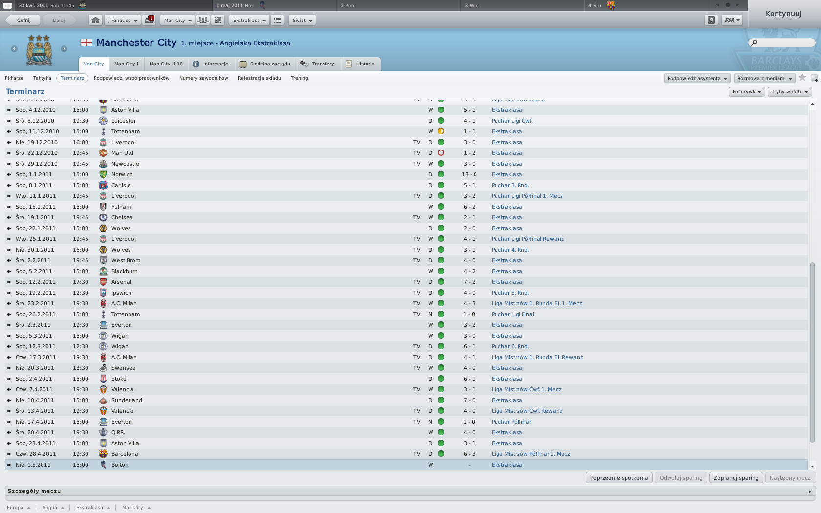Image resolution: width=821 pixels, height=513 pixels.
Task: Click the league table list icon
Action: (278, 20)
